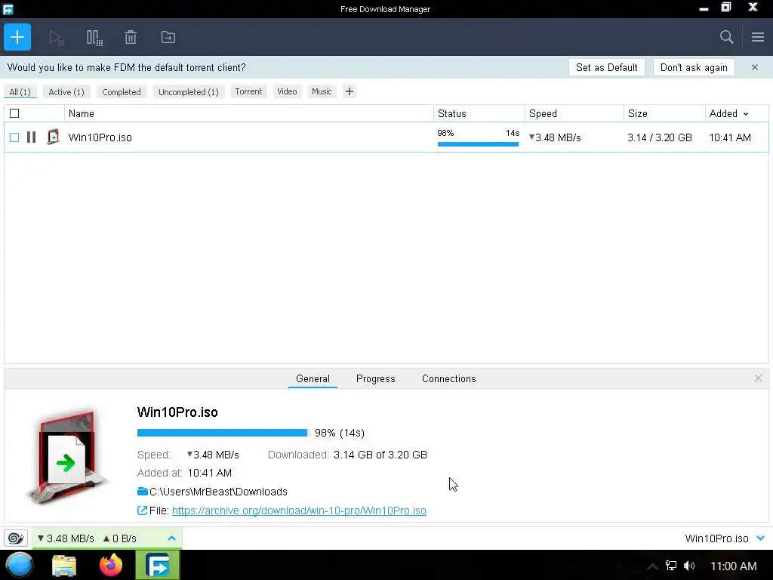This screenshot has height=580, width=773.
Task: Dismiss the default torrent client banner
Action: pos(755,67)
